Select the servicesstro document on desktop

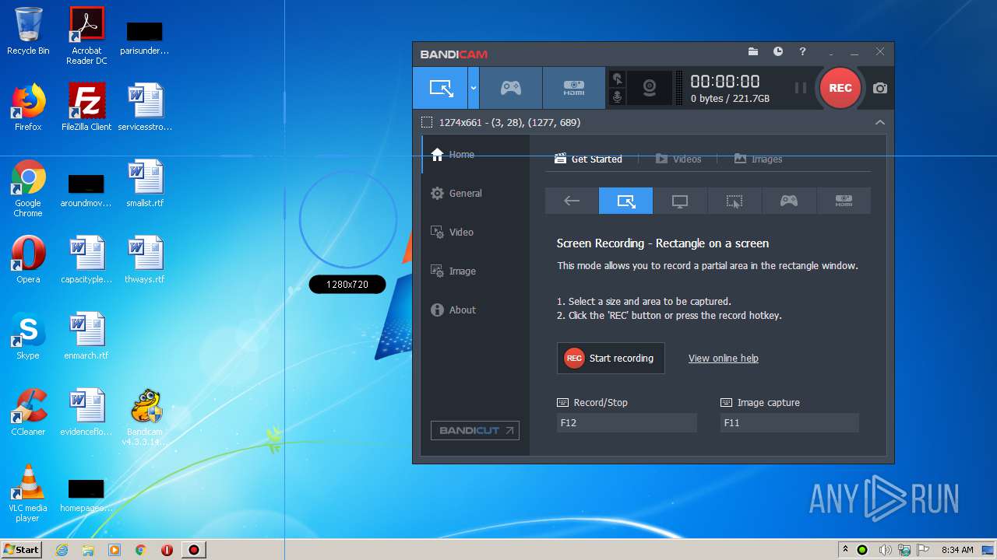(145, 107)
